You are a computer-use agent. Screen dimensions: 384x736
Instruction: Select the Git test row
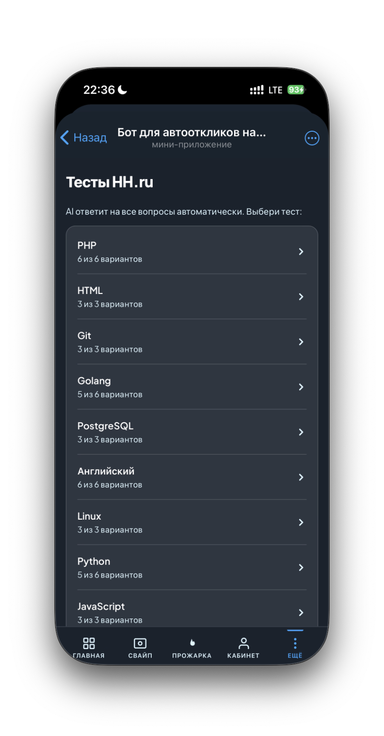(x=192, y=342)
